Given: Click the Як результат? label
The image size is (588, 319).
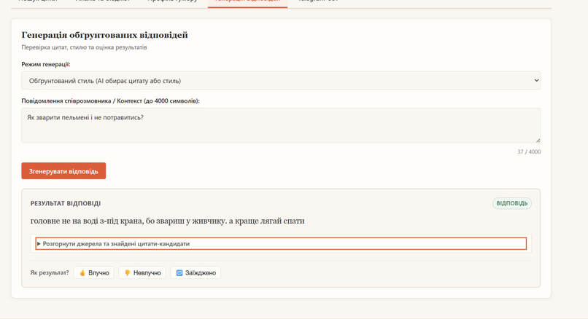Looking at the screenshot, I should [50, 272].
